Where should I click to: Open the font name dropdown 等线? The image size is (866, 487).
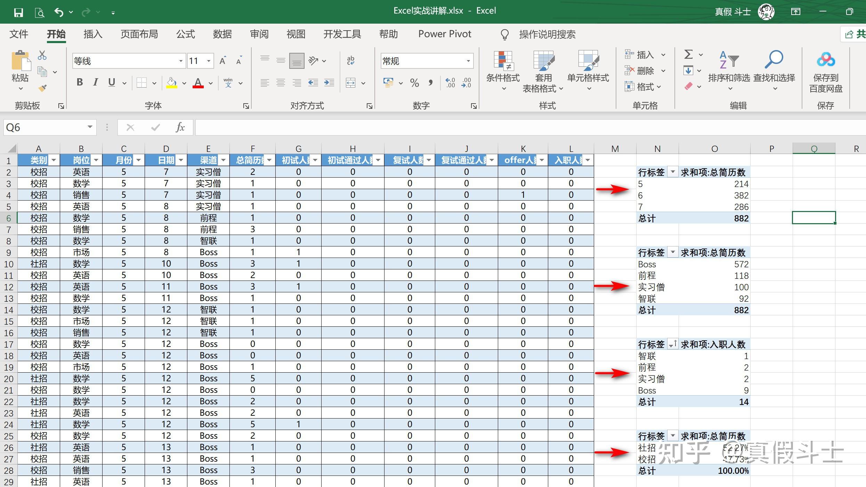(x=181, y=61)
